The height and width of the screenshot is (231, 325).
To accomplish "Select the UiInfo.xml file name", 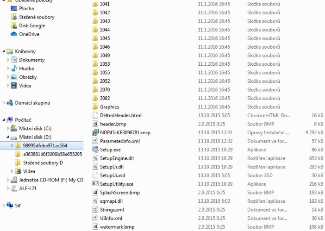I will [111, 218].
